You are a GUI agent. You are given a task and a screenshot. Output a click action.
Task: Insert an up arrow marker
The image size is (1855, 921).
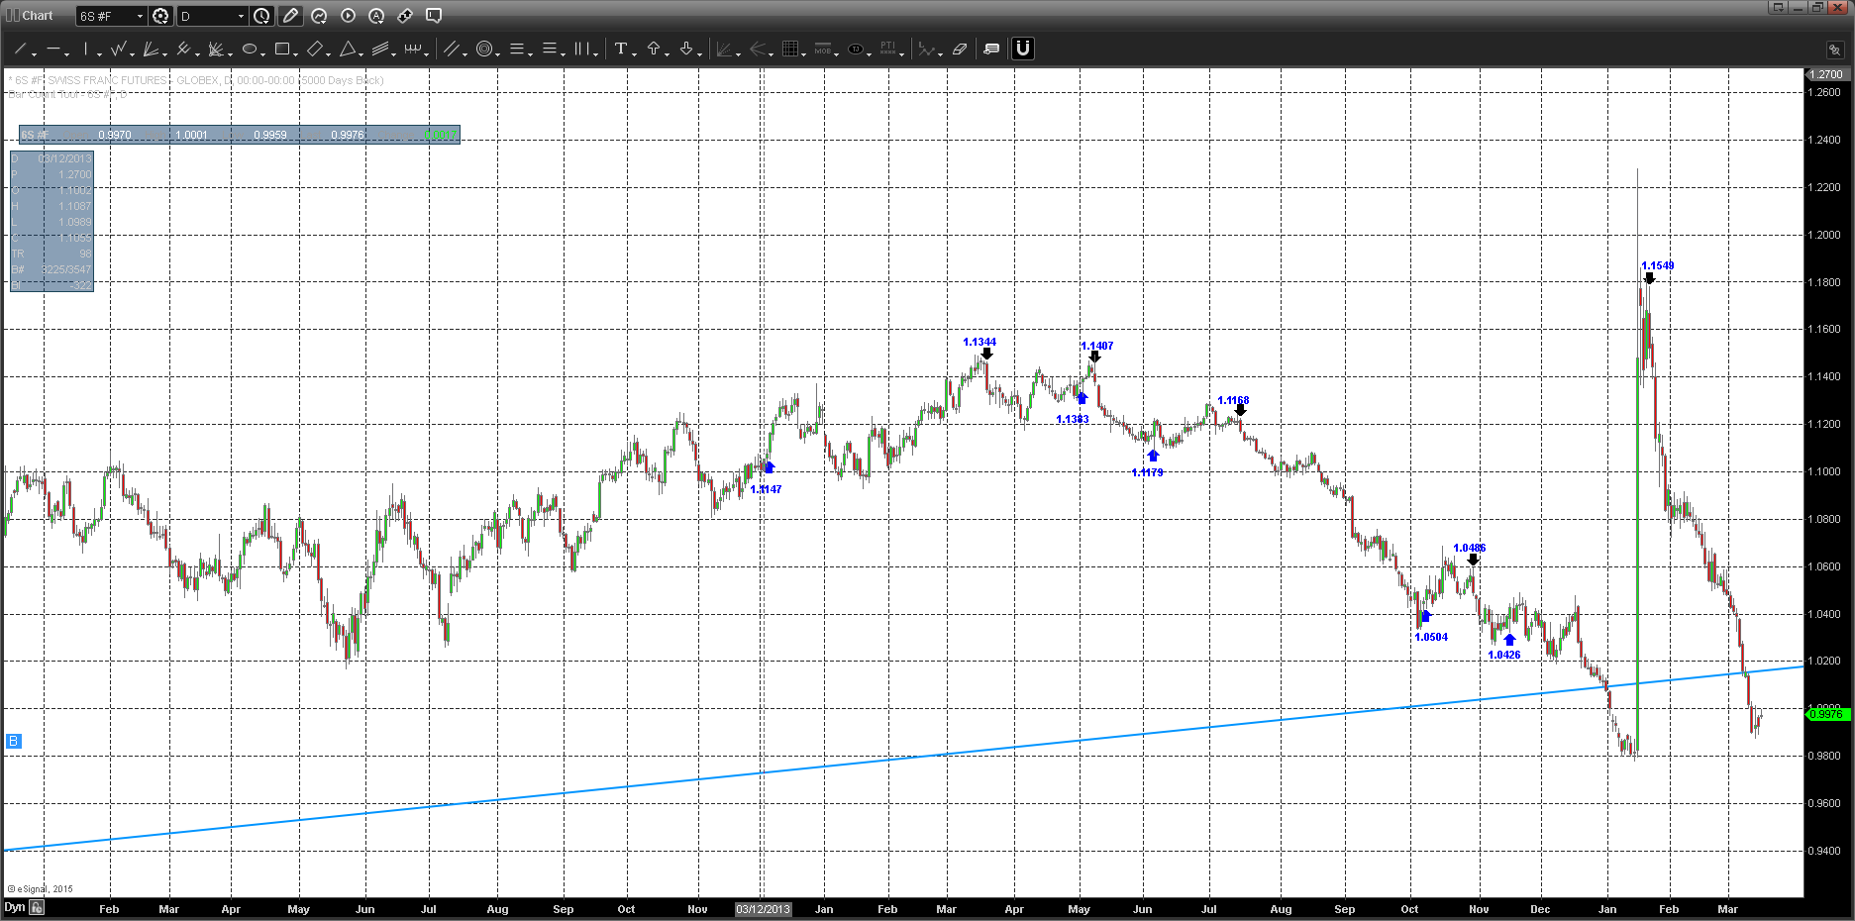click(654, 49)
